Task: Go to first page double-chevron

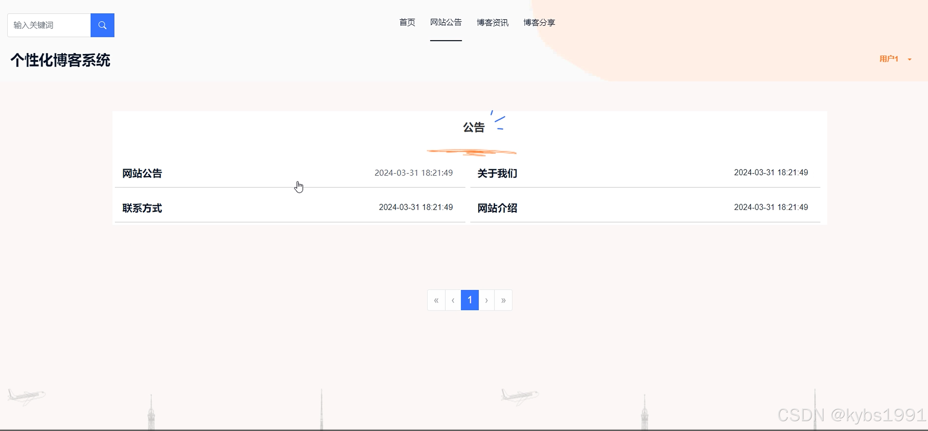Action: [x=436, y=300]
